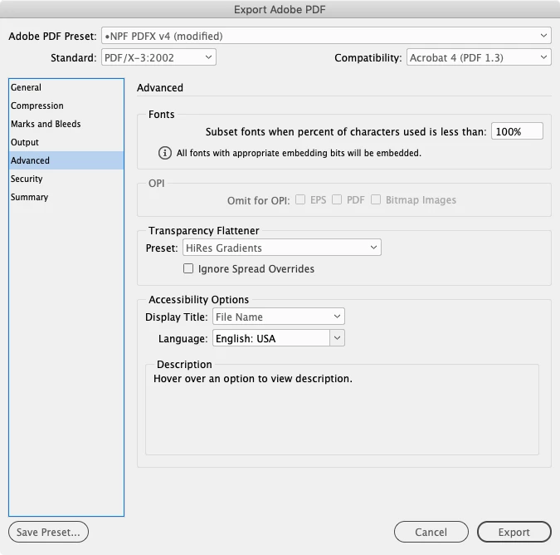
Task: Click the info icon in Fonts section
Action: (164, 153)
